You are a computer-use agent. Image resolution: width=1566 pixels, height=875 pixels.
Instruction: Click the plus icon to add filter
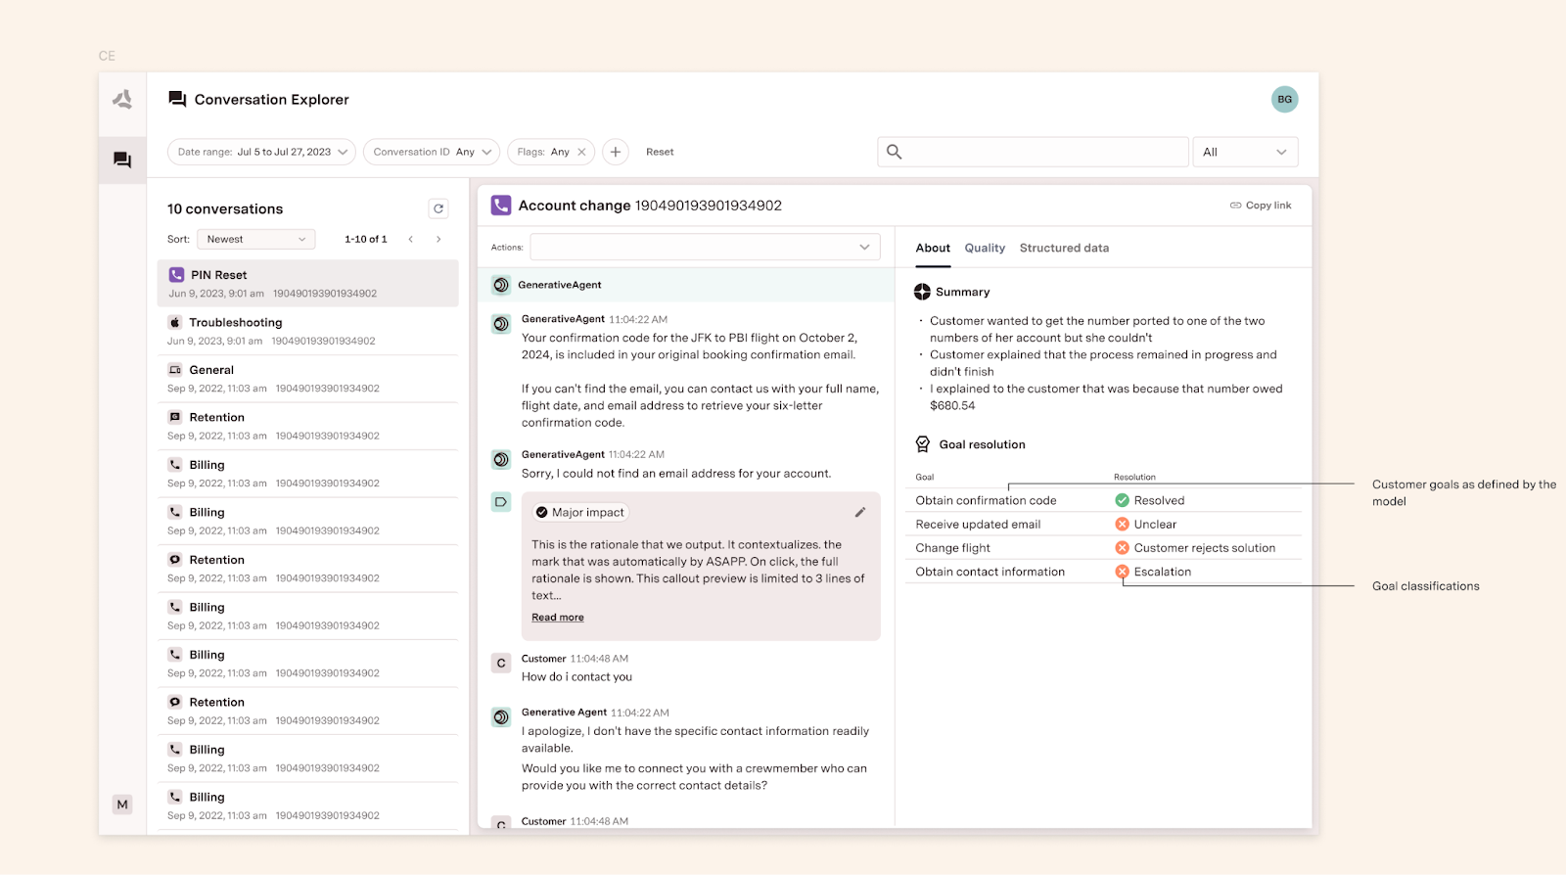point(616,152)
